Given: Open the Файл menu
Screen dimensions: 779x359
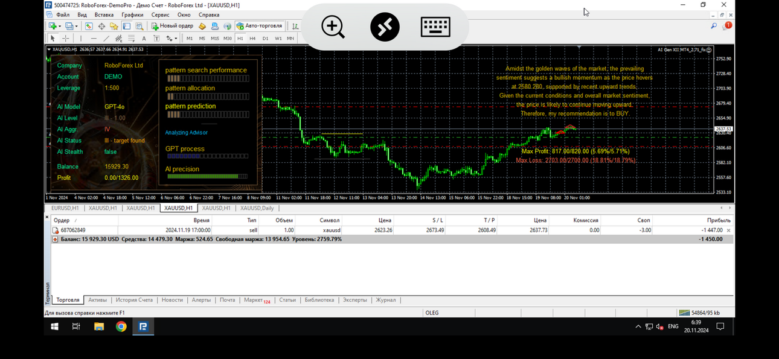Looking at the screenshot, I should pyautogui.click(x=63, y=14).
